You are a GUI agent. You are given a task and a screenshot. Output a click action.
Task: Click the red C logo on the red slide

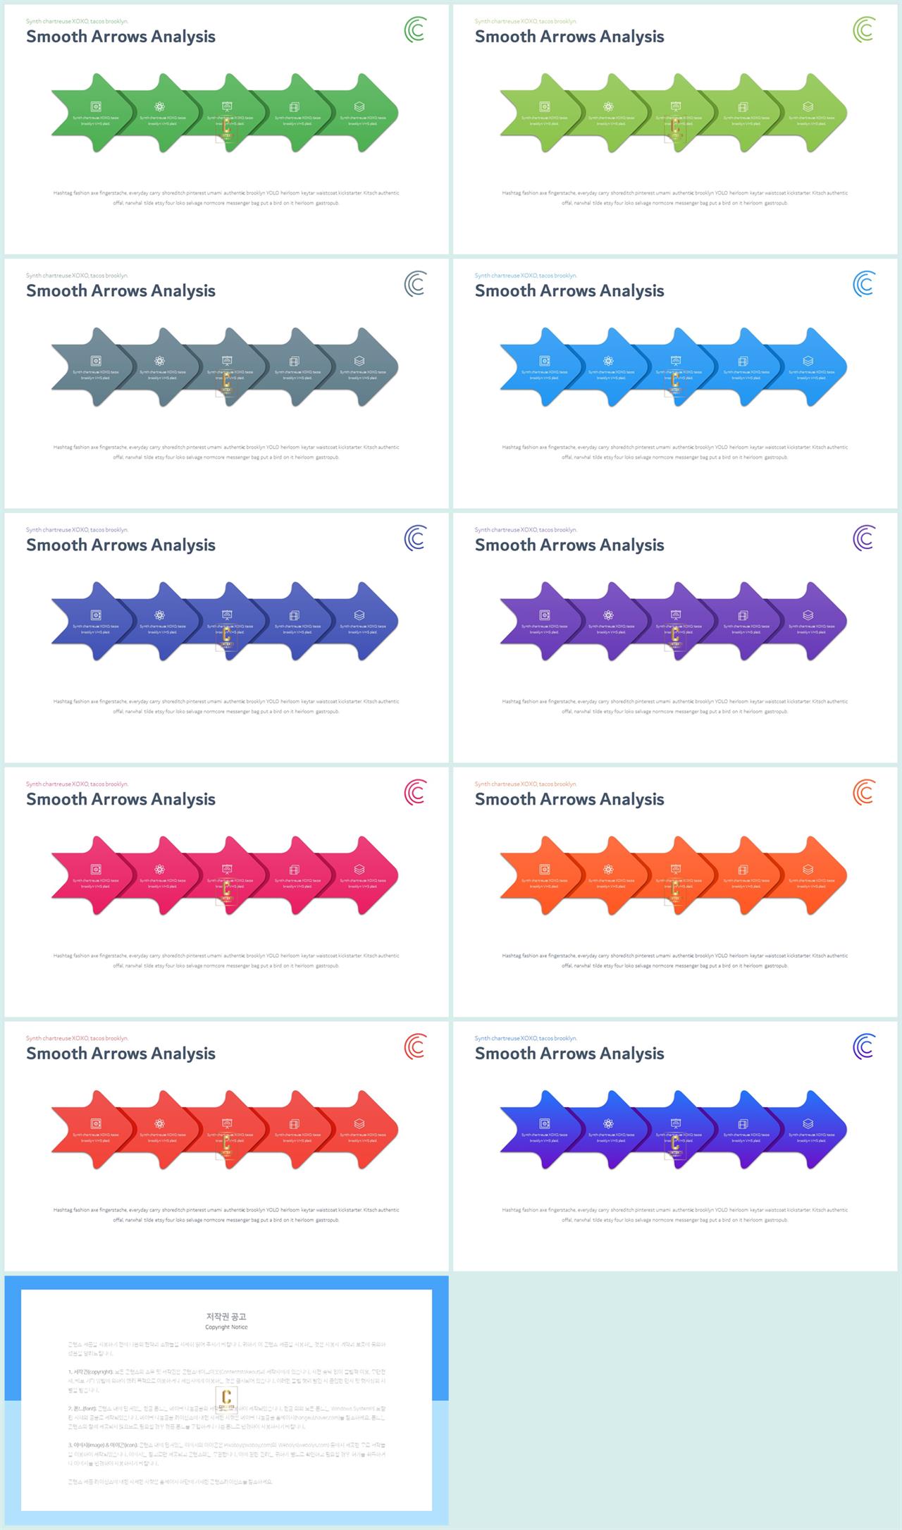416,1047
